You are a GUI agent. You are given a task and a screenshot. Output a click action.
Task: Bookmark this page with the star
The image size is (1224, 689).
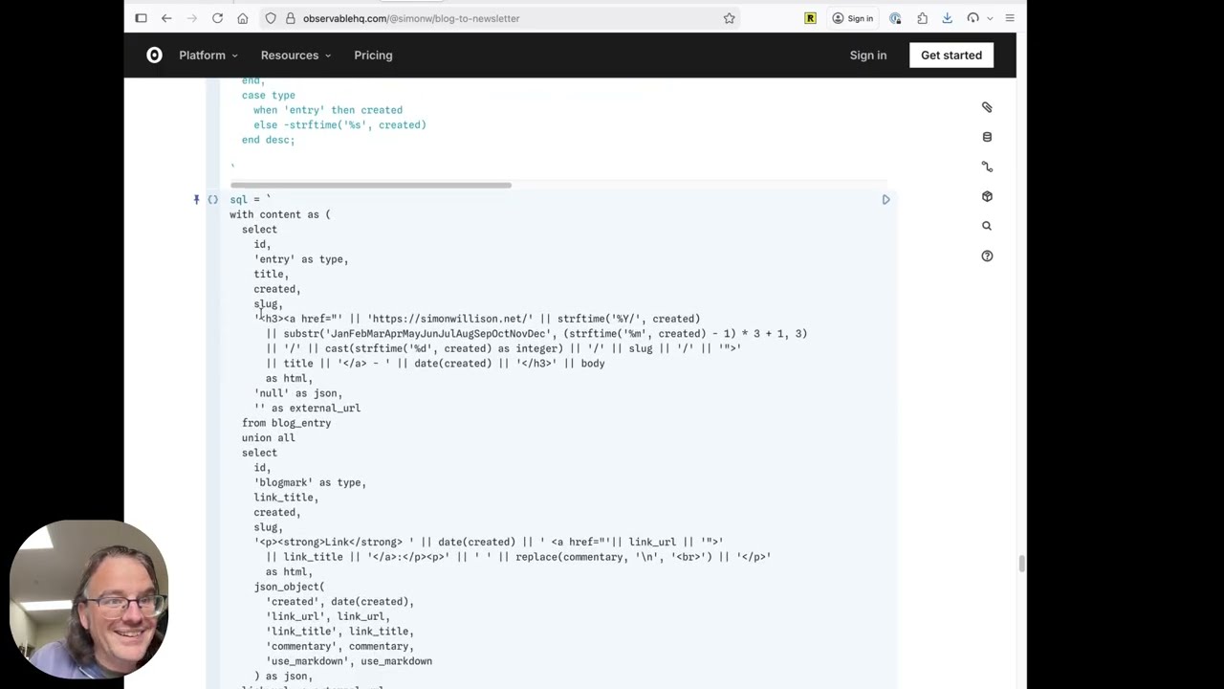[x=729, y=18]
